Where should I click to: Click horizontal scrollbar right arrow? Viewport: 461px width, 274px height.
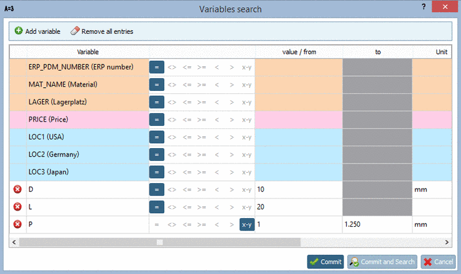pyautogui.click(x=447, y=242)
